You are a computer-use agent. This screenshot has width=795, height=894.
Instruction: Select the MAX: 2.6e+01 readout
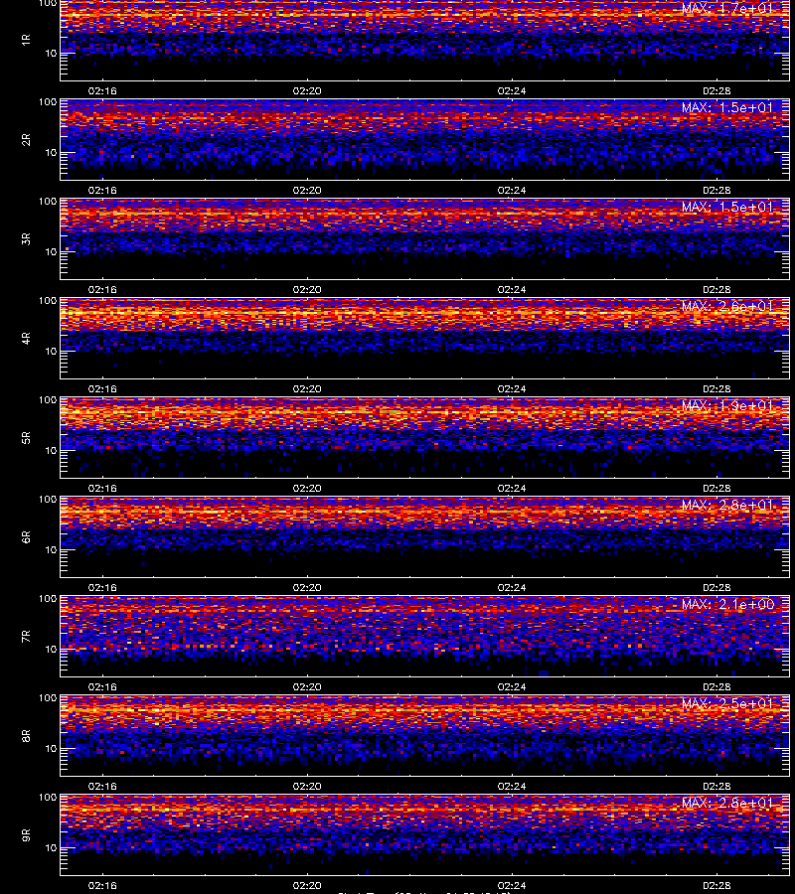pyautogui.click(x=727, y=306)
